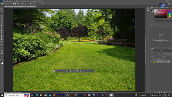Select the Path Selection tool
The height and width of the screenshot is (97, 172).
[x=2, y=48]
